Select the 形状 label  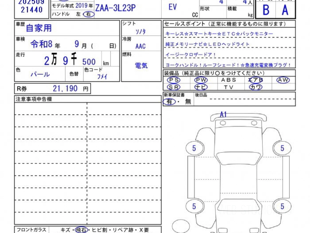[x=204, y=9]
